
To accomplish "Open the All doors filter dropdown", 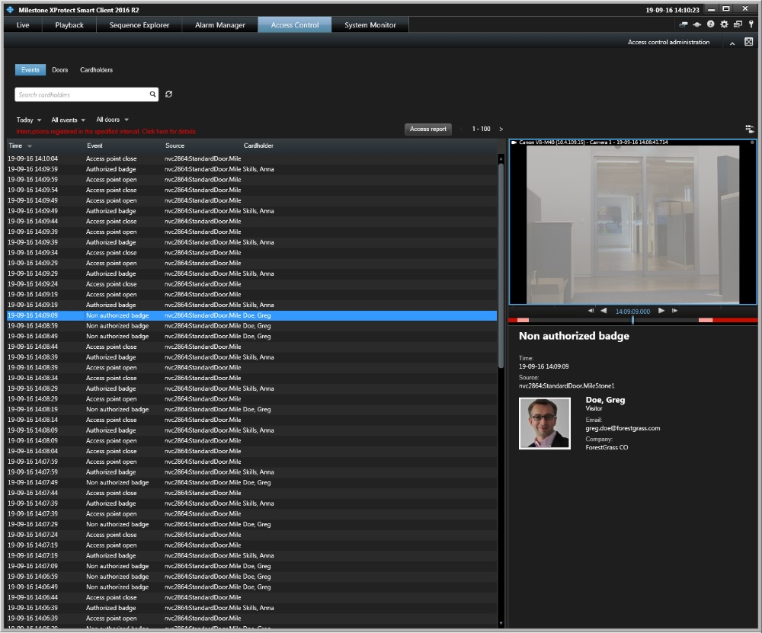I will [x=111, y=120].
